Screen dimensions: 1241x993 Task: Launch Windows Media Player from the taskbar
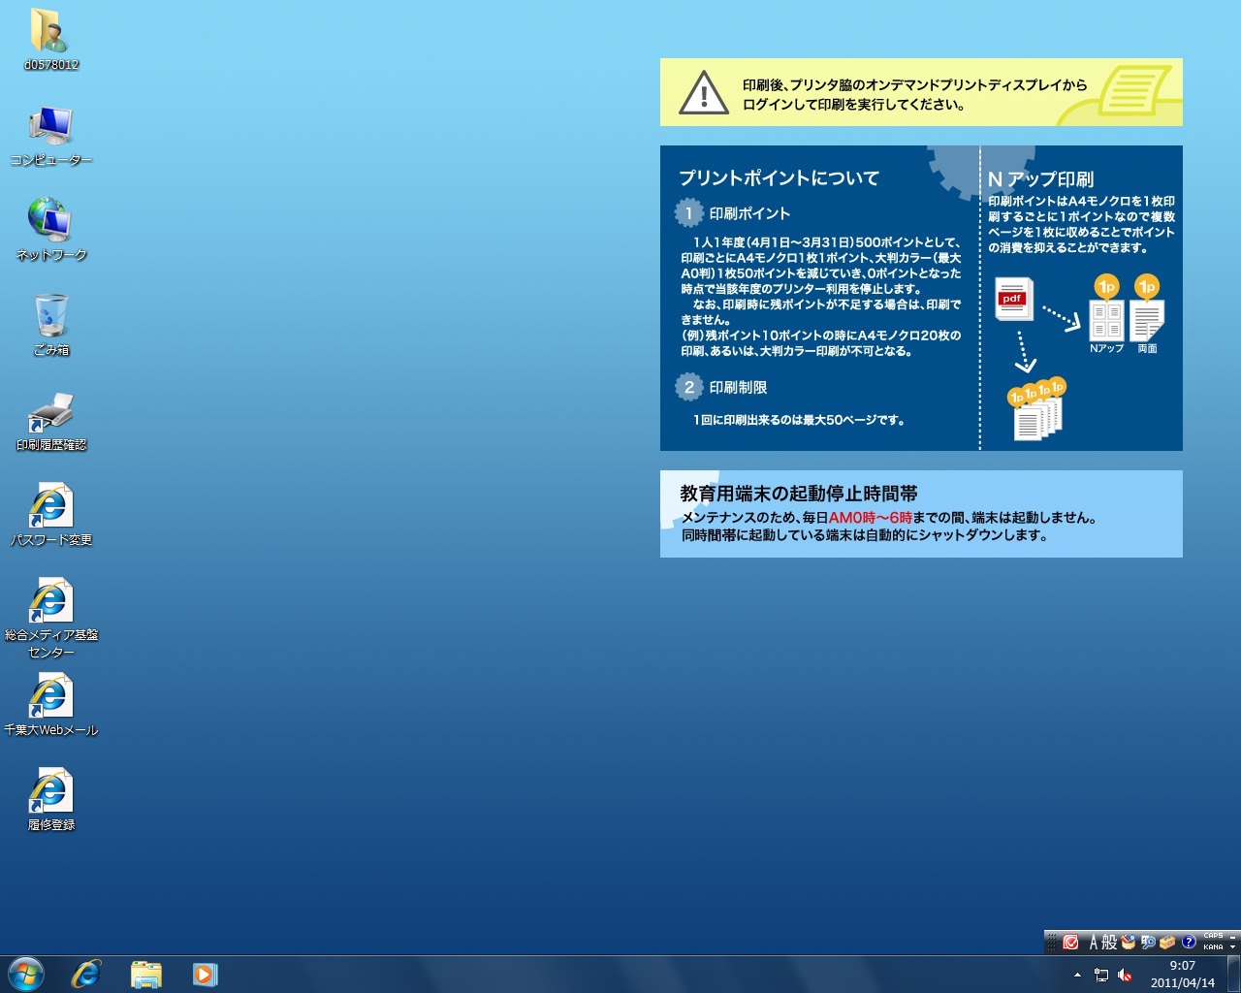click(205, 974)
